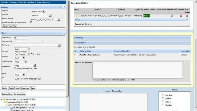
Task: Open the Priority dropdown
Action: click(19, 58)
